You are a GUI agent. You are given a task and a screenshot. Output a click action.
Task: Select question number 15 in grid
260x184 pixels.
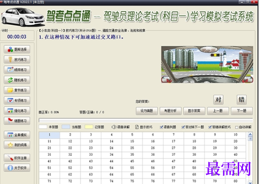tap(132, 141)
